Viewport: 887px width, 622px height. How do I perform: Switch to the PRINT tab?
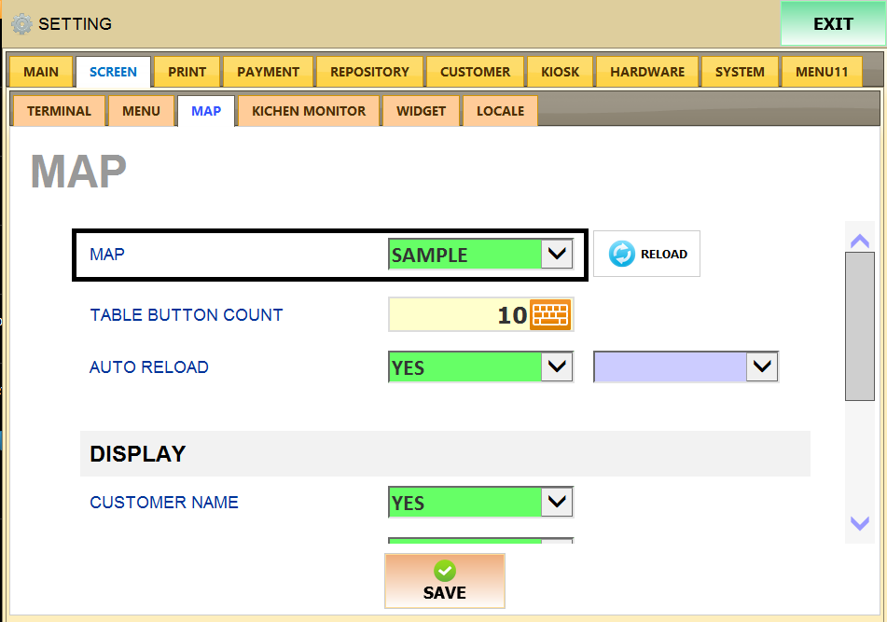click(187, 72)
